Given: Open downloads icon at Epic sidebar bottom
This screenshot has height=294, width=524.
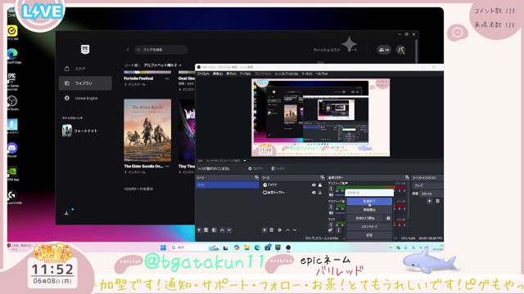Looking at the screenshot, I should [x=66, y=212].
